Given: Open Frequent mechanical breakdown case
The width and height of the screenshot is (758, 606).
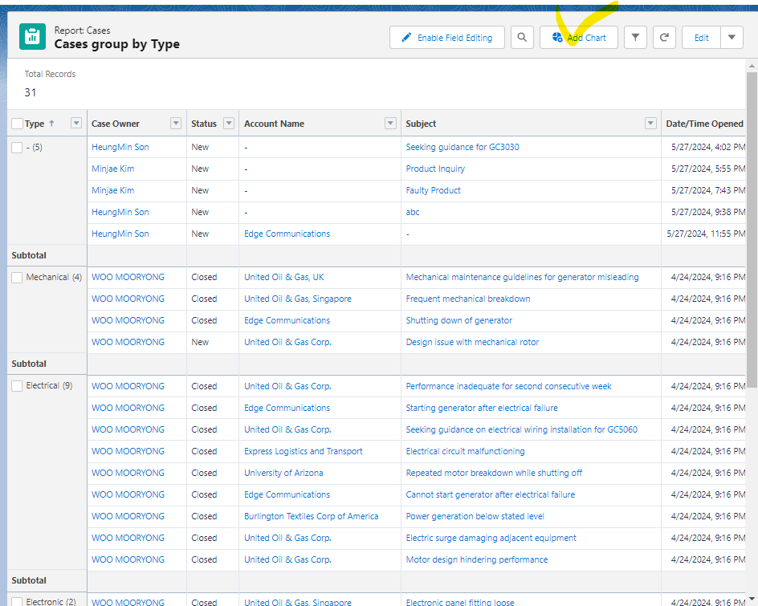Looking at the screenshot, I should point(468,299).
